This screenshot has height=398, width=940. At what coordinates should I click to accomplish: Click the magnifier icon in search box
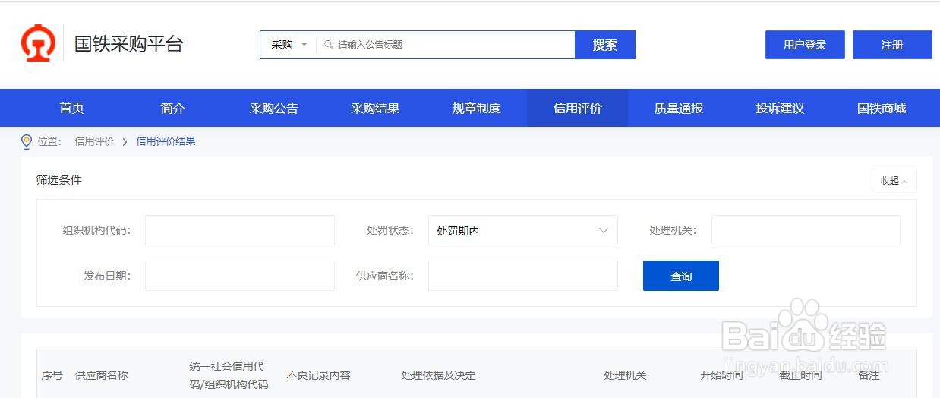(x=329, y=45)
